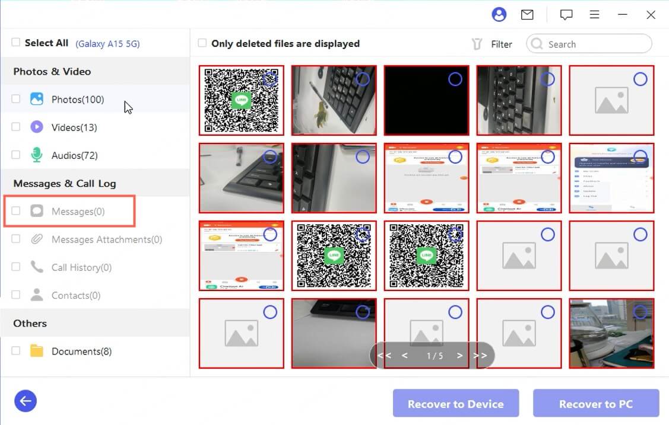Click the 1 / 5 page indicator
Screen dimensions: 669x425
[435, 356]
